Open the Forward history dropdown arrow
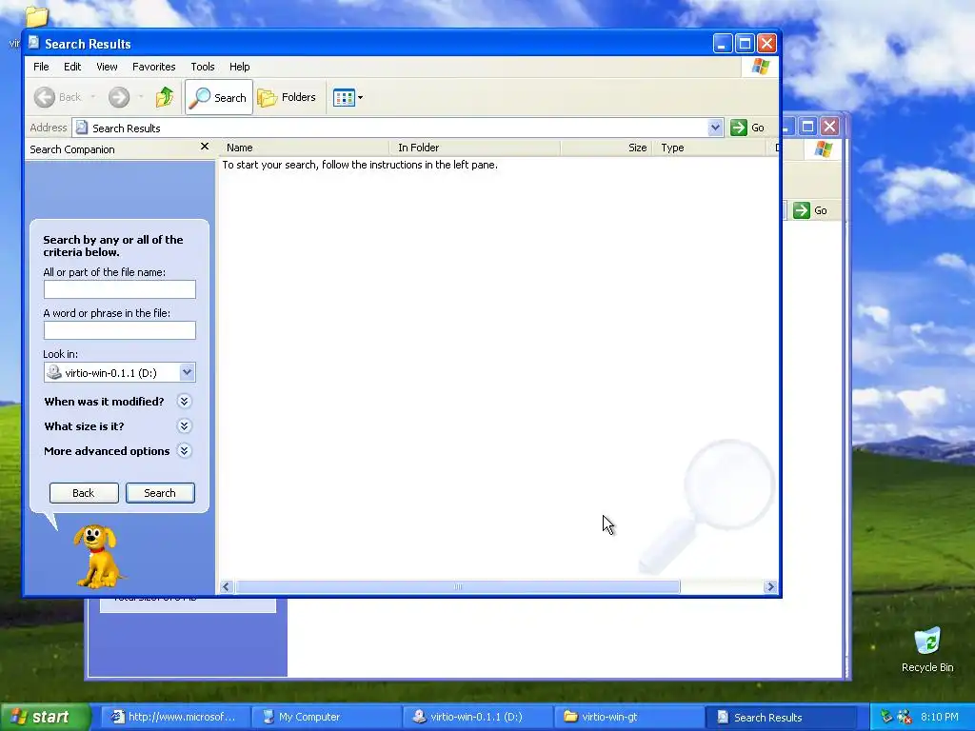The height and width of the screenshot is (731, 975). tap(141, 97)
